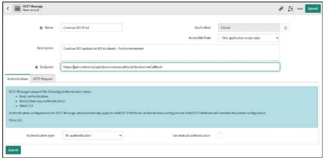Click the bottom-left Submit button

coord(13,150)
